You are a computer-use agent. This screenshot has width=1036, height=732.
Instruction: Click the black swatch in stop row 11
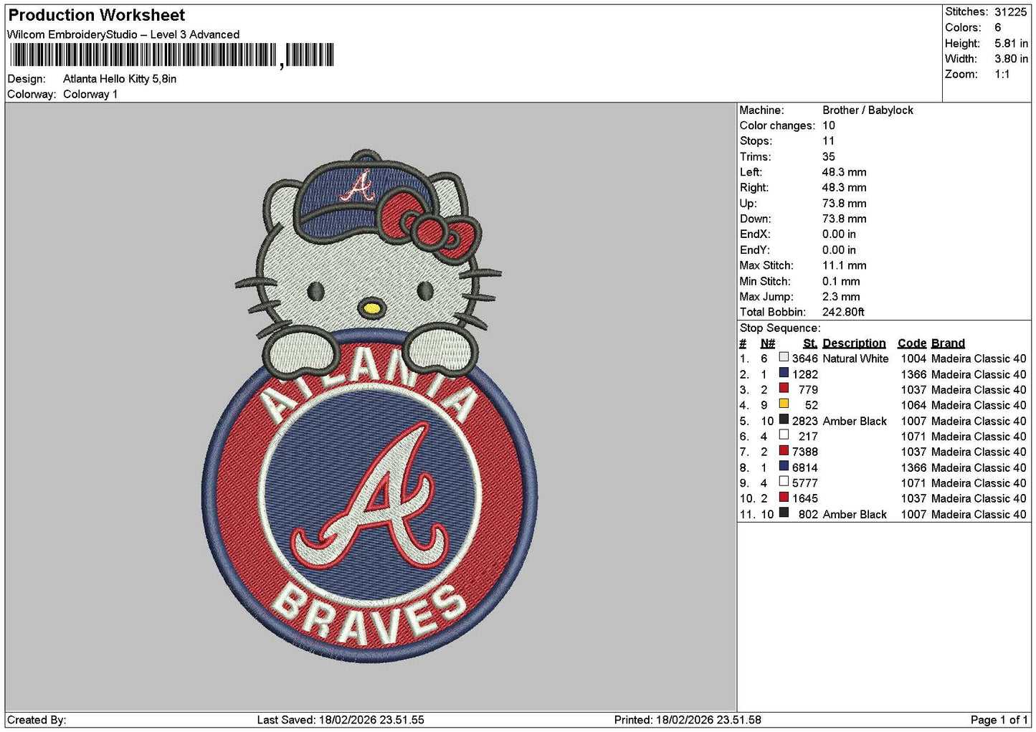pos(784,513)
